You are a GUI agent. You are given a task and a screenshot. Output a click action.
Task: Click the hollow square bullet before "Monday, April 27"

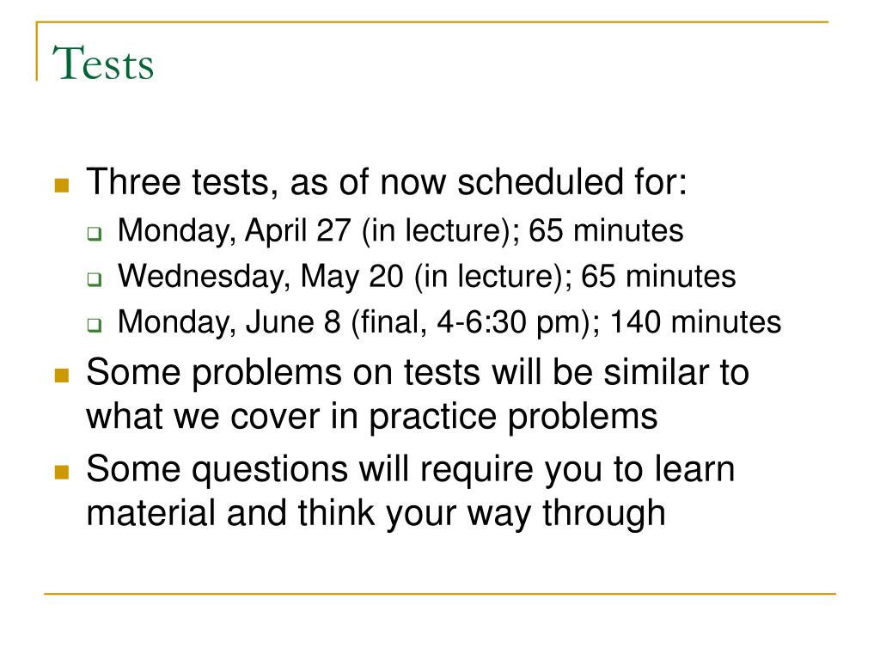pyautogui.click(x=95, y=233)
